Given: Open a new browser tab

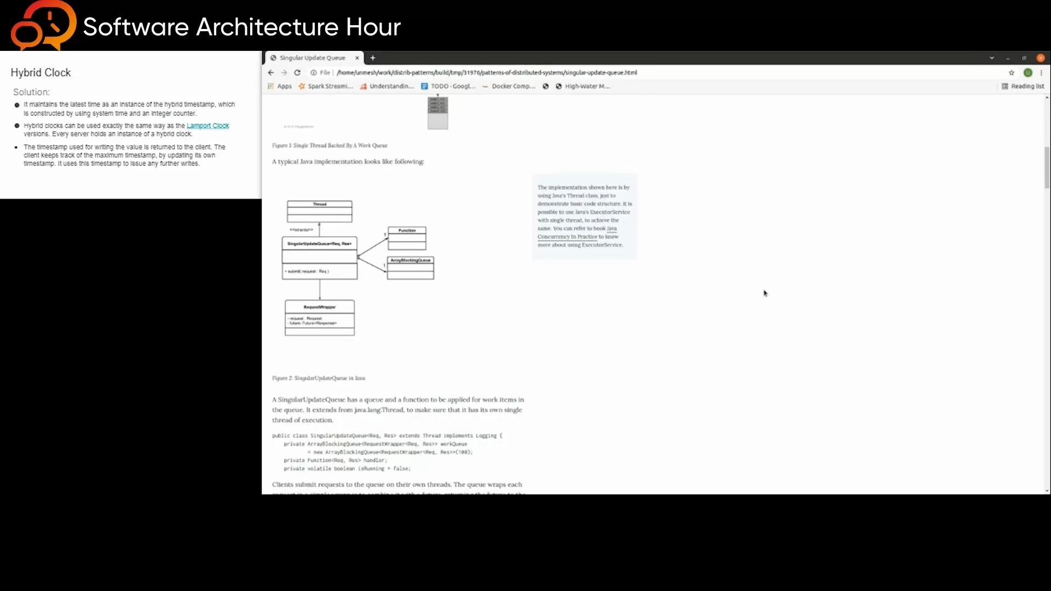Looking at the screenshot, I should [373, 57].
